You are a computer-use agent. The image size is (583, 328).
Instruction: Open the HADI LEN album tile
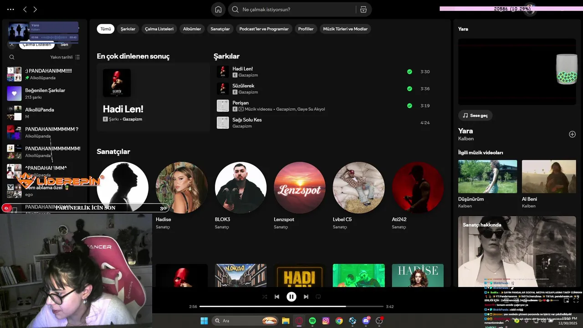point(300,275)
